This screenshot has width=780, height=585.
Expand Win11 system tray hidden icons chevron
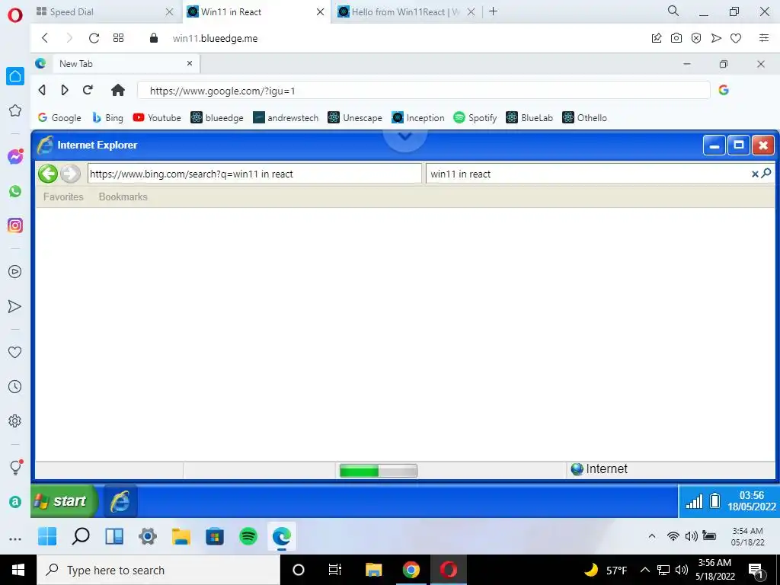(x=652, y=536)
